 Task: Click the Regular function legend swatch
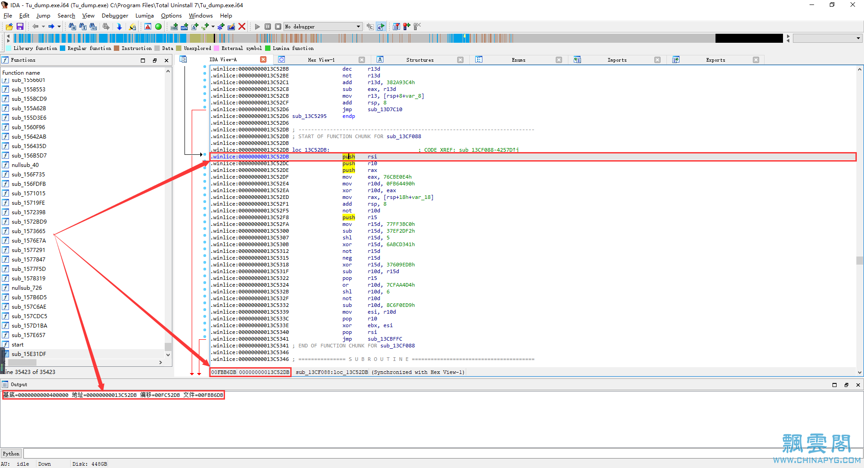click(63, 48)
